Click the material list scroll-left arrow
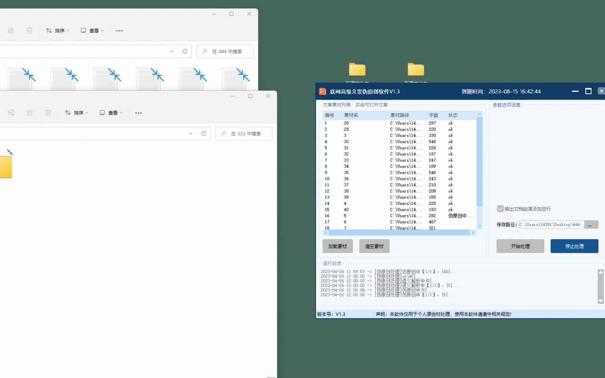Viewport: 605px width, 378px height. 326,233
